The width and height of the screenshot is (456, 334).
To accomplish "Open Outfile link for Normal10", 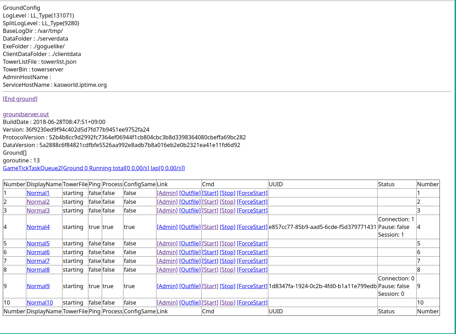I will [190, 302].
